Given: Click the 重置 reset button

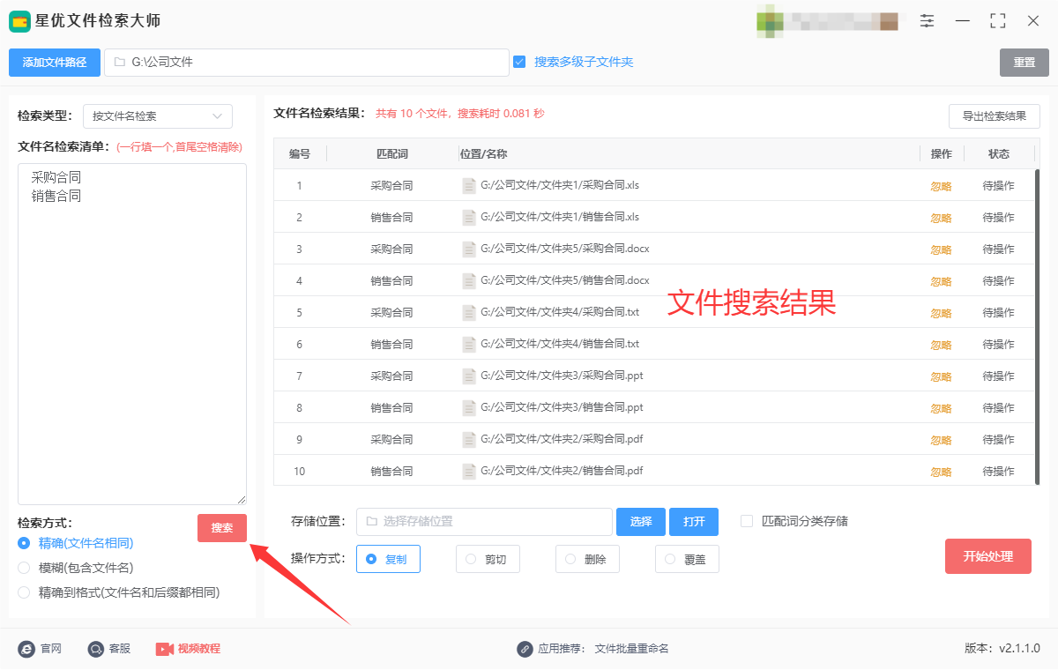Looking at the screenshot, I should point(1024,63).
